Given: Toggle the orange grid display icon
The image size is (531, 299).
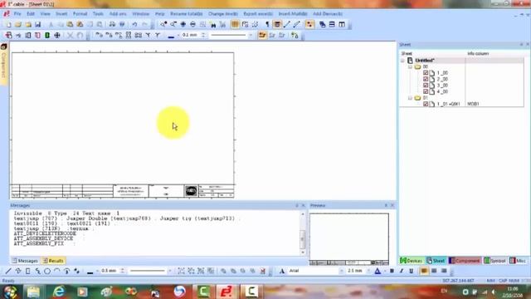Looking at the screenshot, I should point(235,24).
